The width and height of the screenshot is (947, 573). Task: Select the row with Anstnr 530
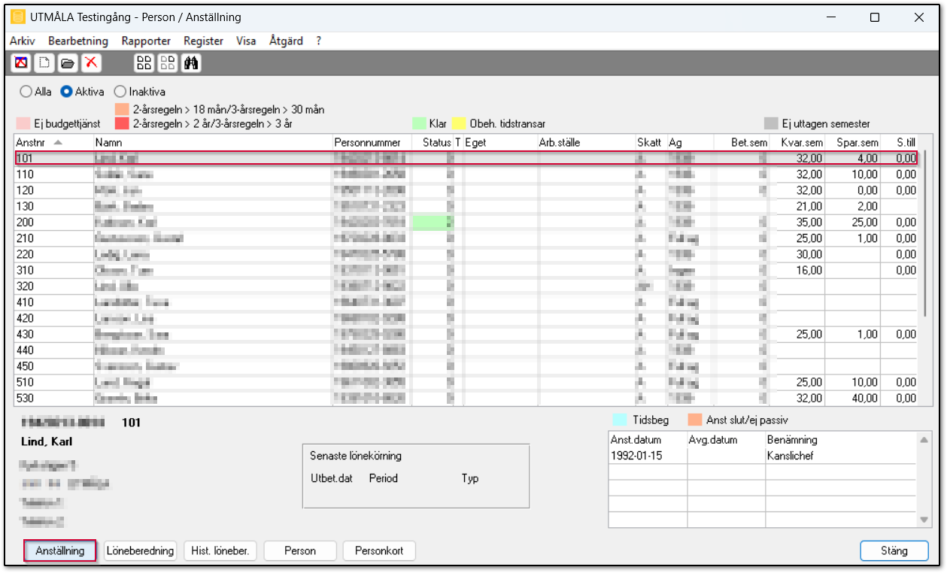[x=466, y=398]
